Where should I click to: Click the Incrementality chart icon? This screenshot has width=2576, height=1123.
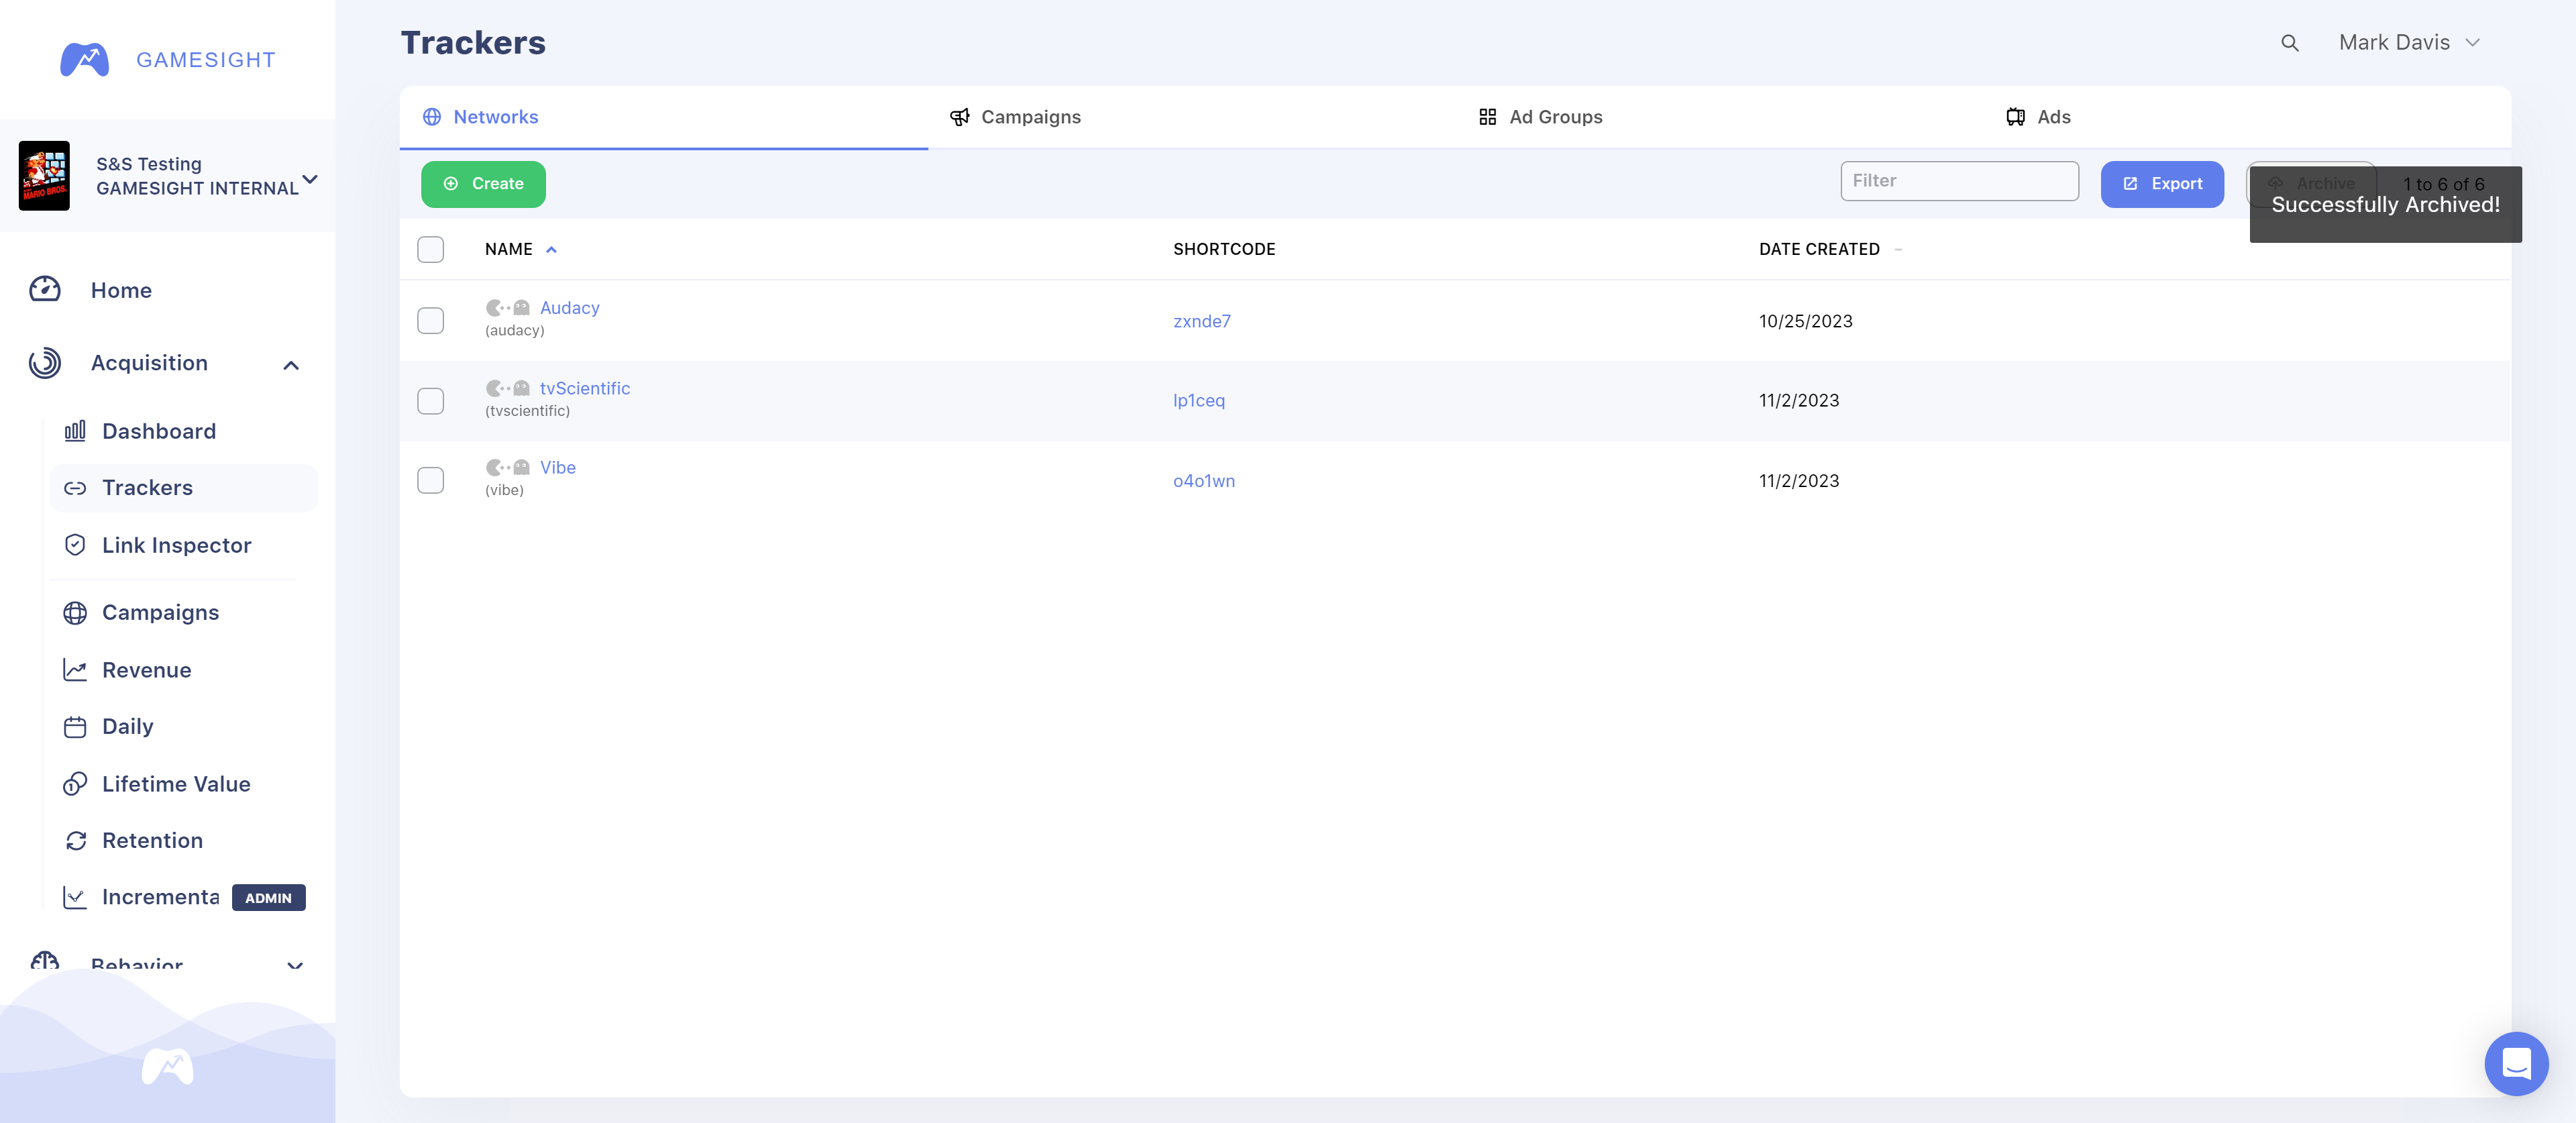point(75,897)
